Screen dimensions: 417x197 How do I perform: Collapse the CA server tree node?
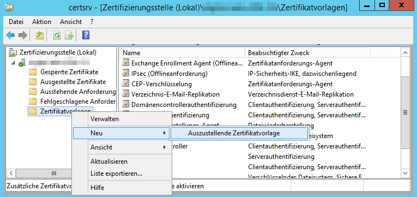13,63
